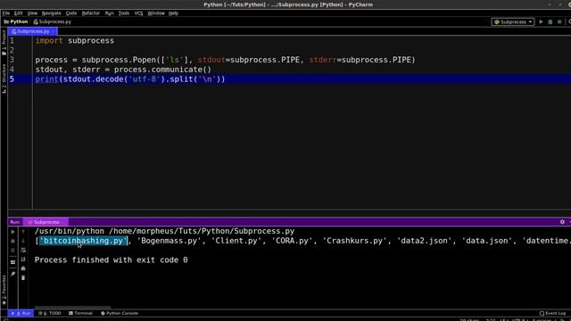Open the Navigate menu
Viewport: 571px width, 321px height.
pos(52,13)
